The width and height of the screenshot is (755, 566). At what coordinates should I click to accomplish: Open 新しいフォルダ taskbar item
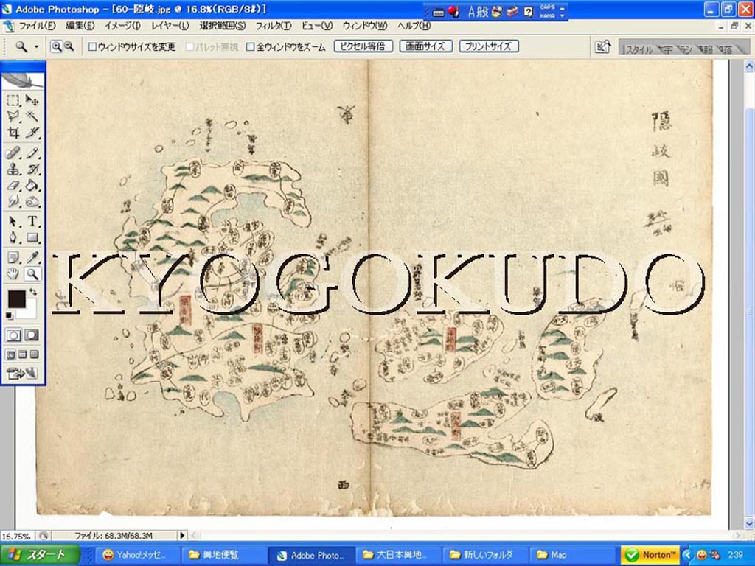485,555
